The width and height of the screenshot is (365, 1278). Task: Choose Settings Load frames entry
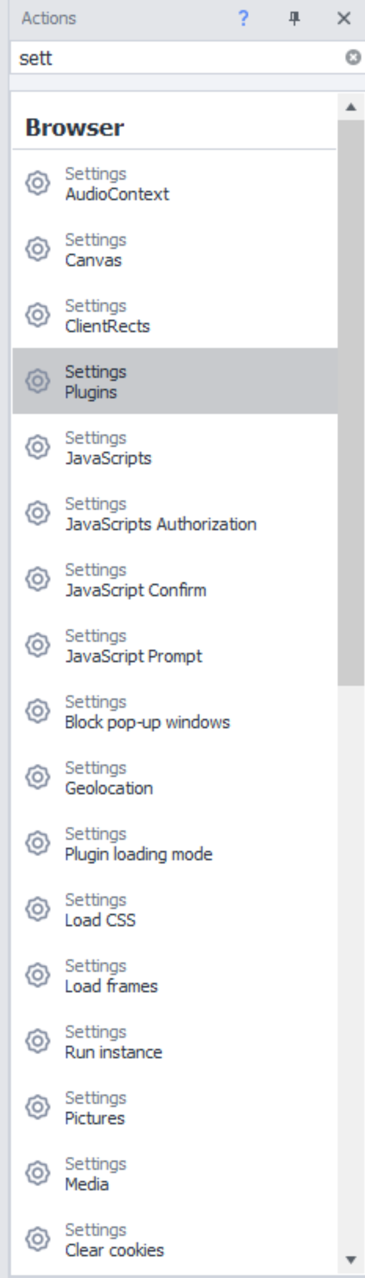tap(175, 976)
